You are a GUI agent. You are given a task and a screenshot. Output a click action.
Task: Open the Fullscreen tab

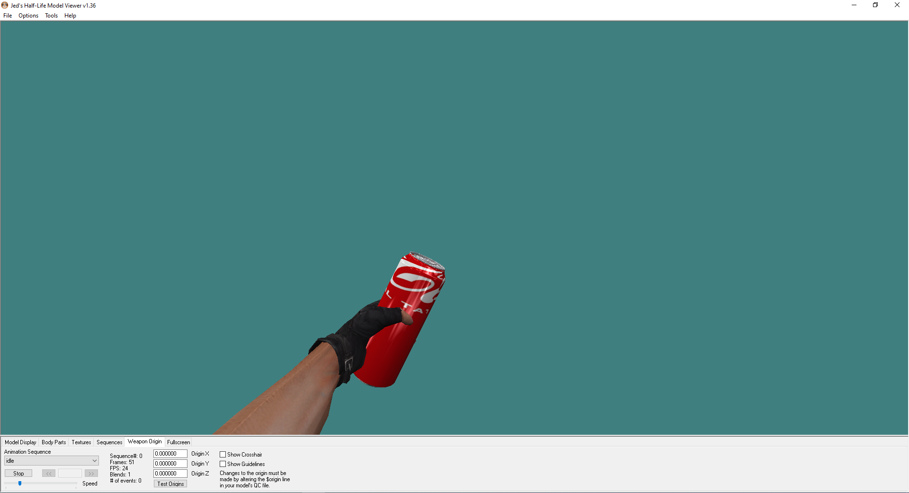[x=178, y=442]
